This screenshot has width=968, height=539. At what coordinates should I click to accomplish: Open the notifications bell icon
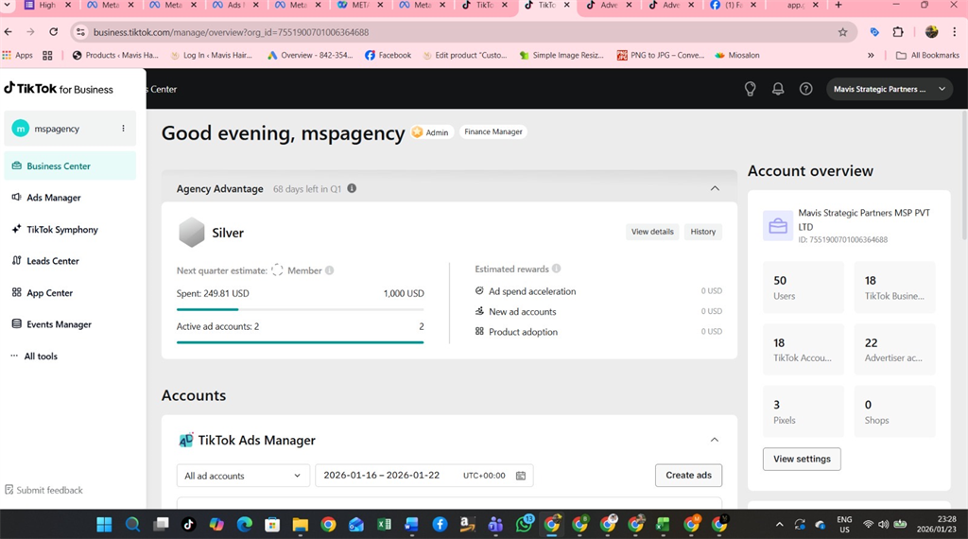point(778,89)
